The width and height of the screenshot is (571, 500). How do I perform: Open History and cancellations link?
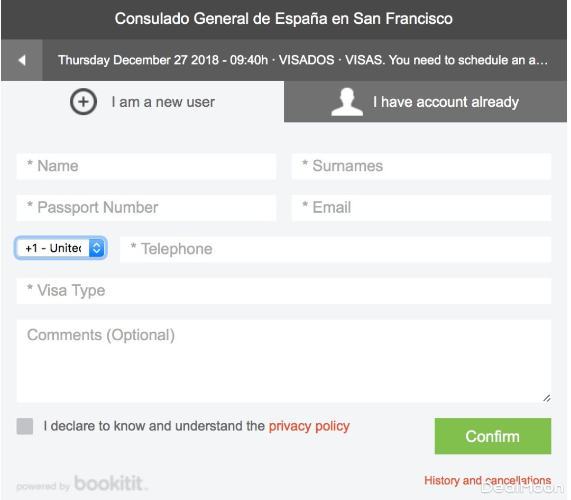click(x=487, y=480)
